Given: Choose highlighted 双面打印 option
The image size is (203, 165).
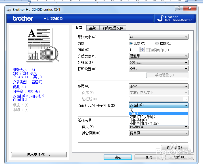Looking at the screenshot, I should [x=159, y=113].
